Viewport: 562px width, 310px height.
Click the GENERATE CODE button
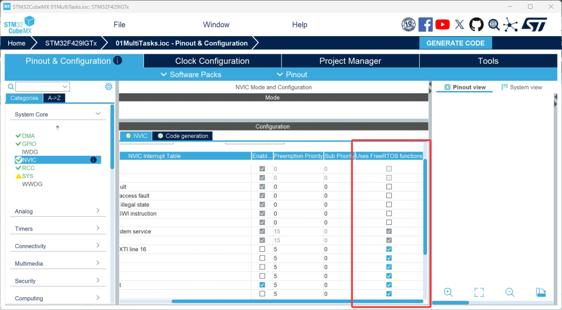pos(456,43)
